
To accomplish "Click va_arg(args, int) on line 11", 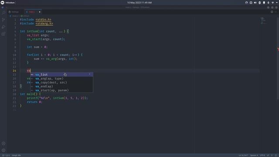I will [x=61, y=59].
